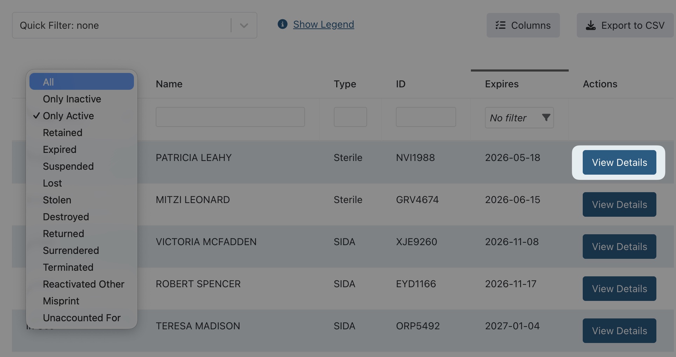Choose 'Suspended' in the status list

68,166
